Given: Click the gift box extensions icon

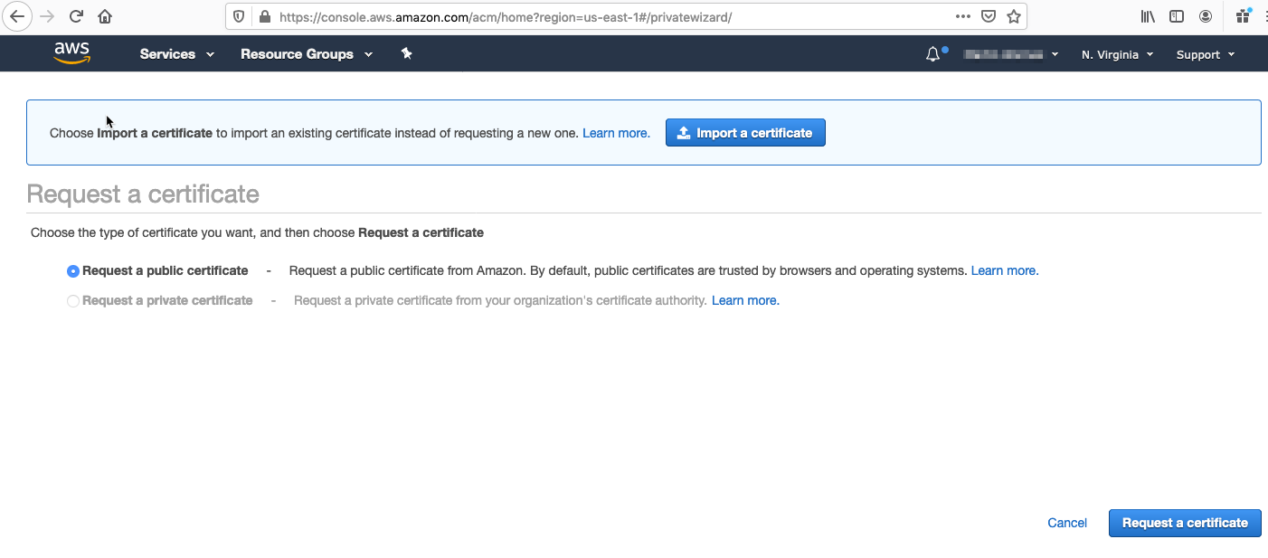Looking at the screenshot, I should click(x=1244, y=16).
